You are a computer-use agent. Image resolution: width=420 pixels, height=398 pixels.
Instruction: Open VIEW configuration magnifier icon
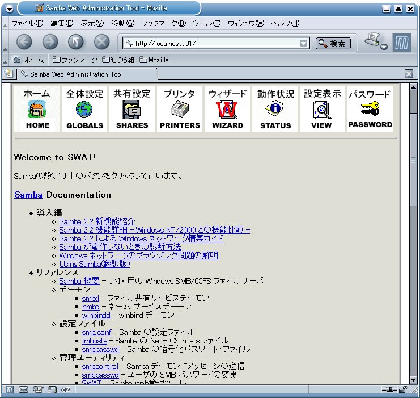point(323,109)
